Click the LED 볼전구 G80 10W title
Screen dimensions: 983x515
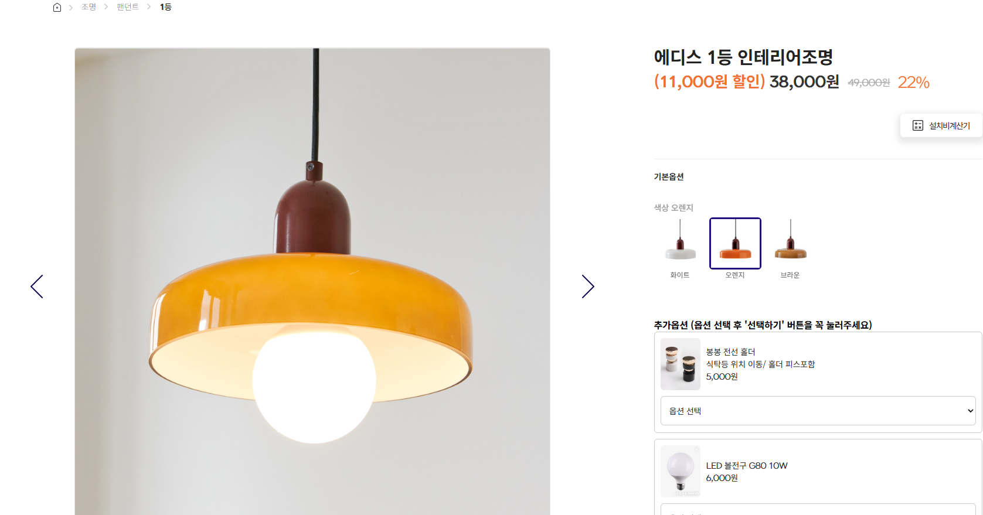(x=747, y=466)
